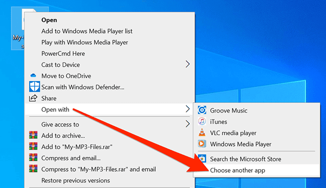This screenshot has width=326, height=188.
Task: Open the file with Groove Music
Action: coord(229,111)
